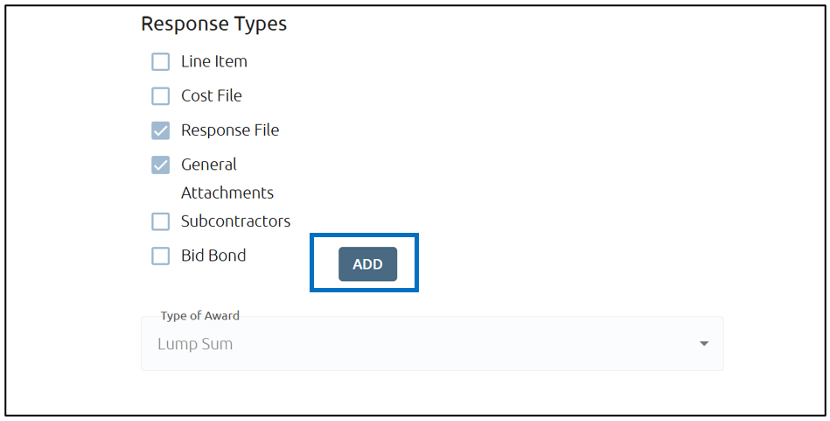Click the Lump Sum value text
Screen dimensions: 830x421
pyautogui.click(x=195, y=344)
